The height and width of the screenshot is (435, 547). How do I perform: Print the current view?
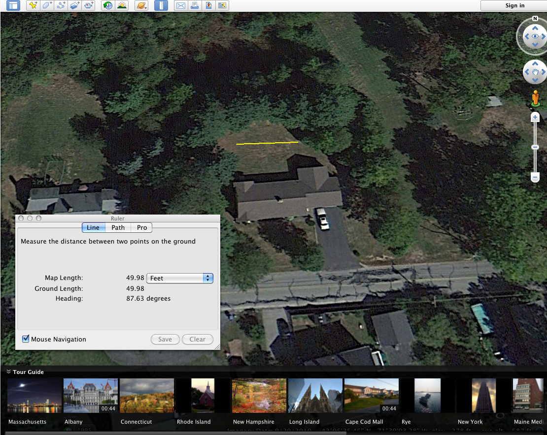pyautogui.click(x=195, y=5)
